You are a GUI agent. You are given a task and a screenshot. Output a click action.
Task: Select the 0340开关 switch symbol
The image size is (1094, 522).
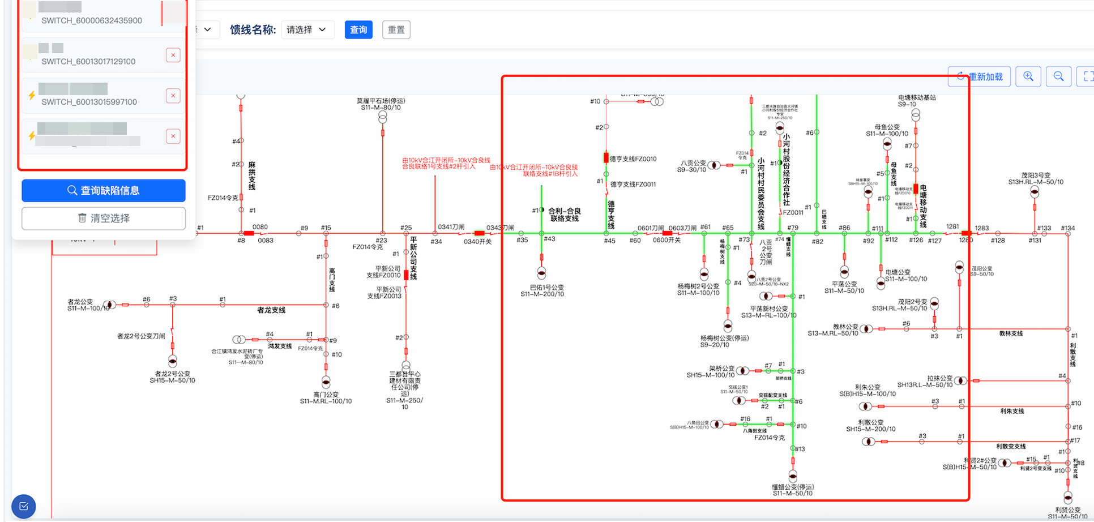(480, 233)
